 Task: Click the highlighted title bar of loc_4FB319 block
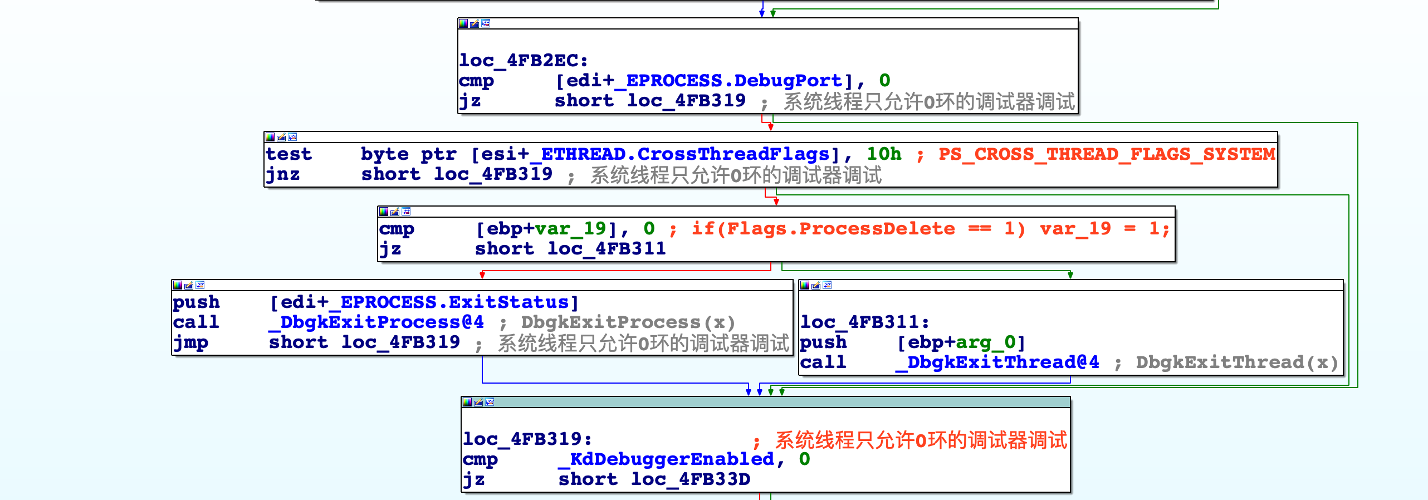click(x=766, y=402)
